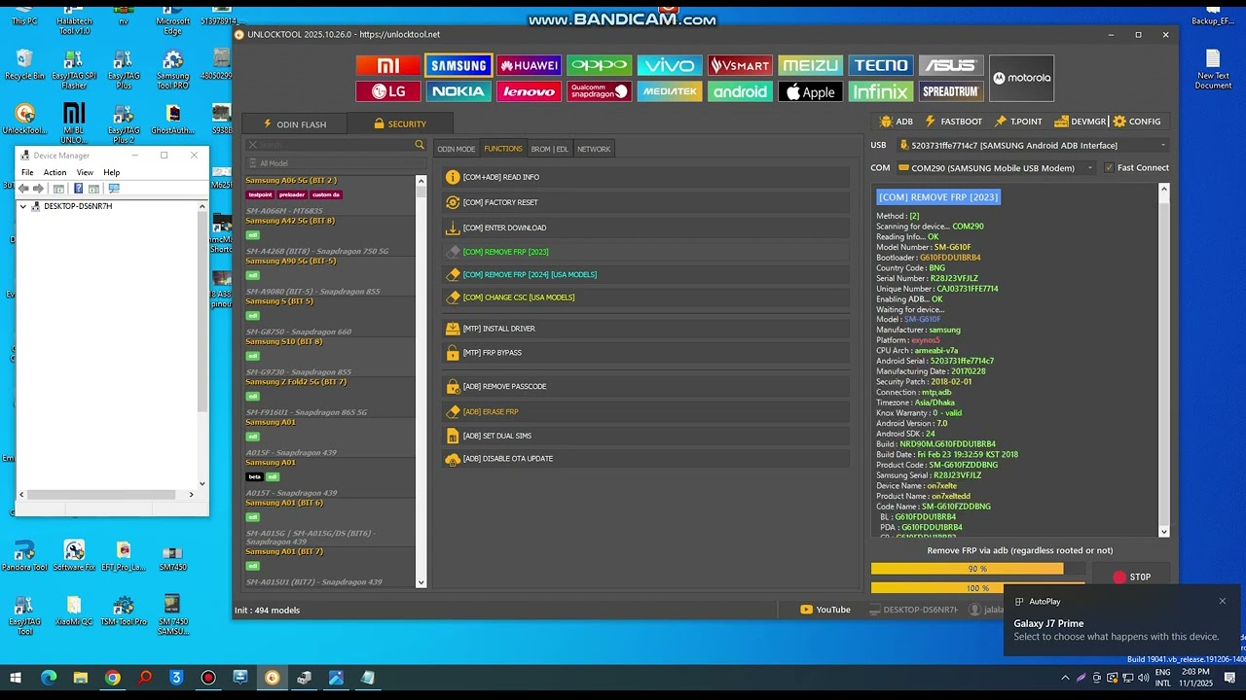The width and height of the screenshot is (1246, 700).
Task: Select the OPPO brand logo
Action: [600, 65]
